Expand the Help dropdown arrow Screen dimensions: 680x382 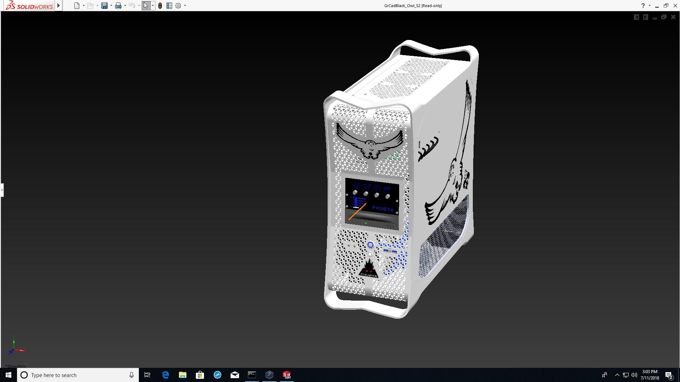[650, 6]
